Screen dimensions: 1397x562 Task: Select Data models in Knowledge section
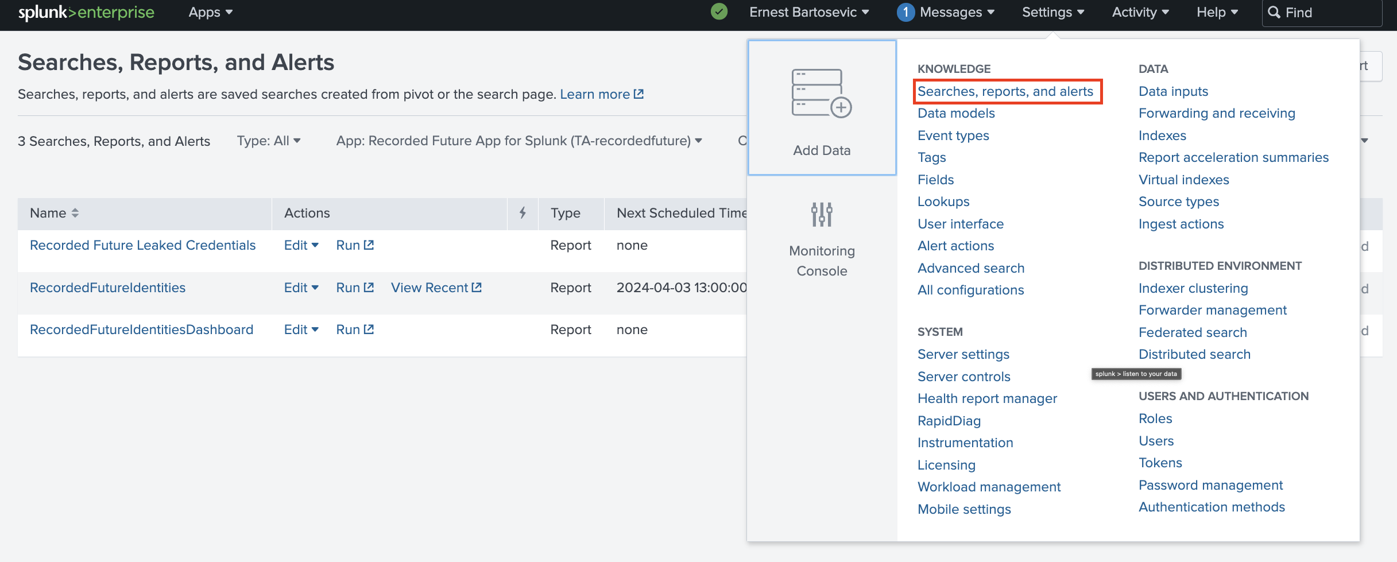(956, 113)
